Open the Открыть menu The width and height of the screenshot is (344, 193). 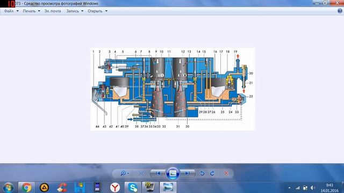click(97, 11)
